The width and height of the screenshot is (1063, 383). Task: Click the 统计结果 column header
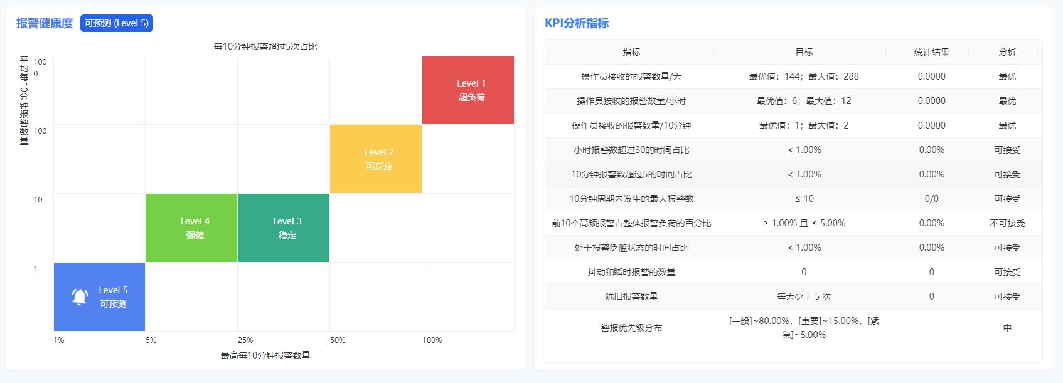click(931, 52)
